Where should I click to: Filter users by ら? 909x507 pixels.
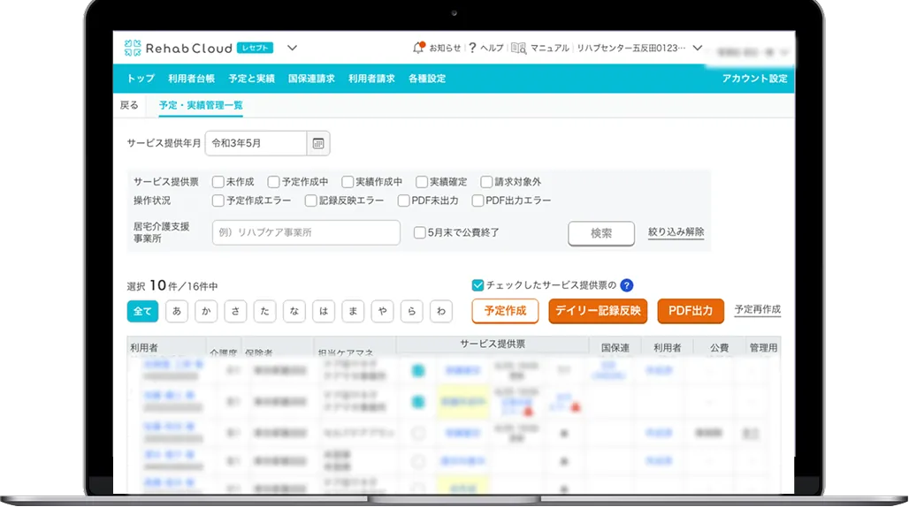tap(411, 312)
